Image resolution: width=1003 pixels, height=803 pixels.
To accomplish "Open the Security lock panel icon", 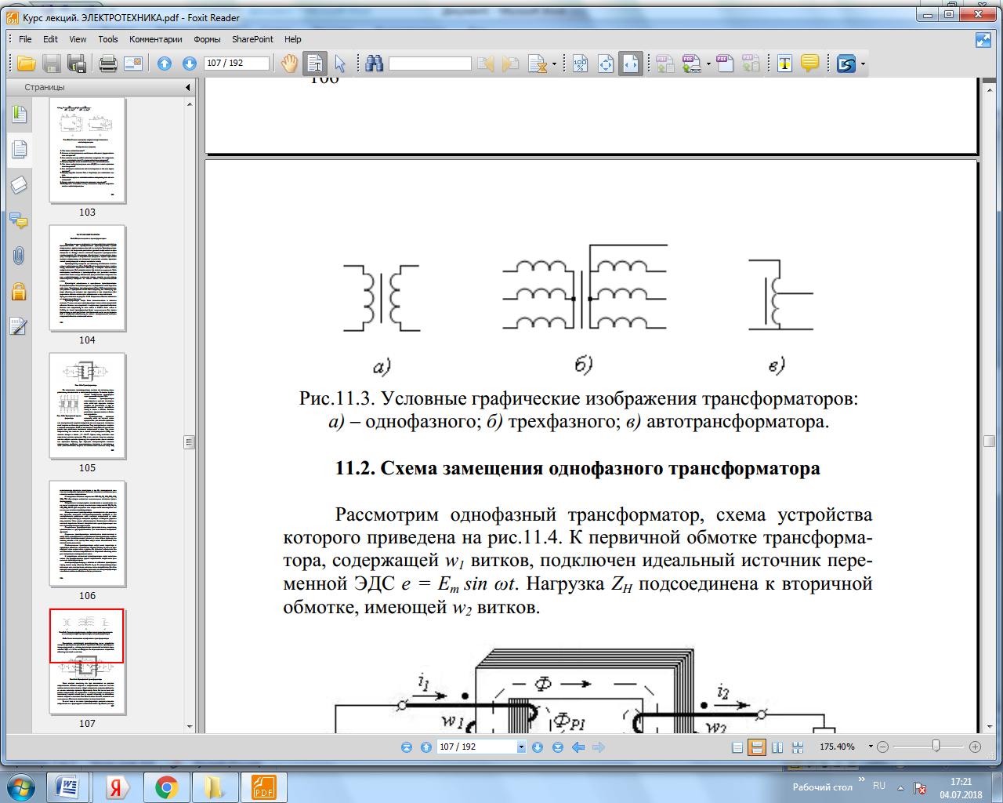I will (19, 292).
